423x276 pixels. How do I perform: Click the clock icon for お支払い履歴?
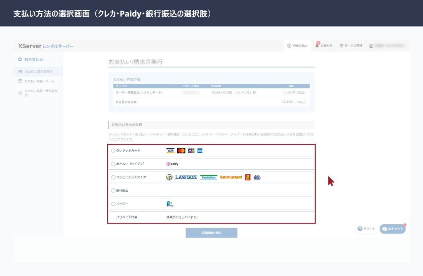(x=20, y=93)
